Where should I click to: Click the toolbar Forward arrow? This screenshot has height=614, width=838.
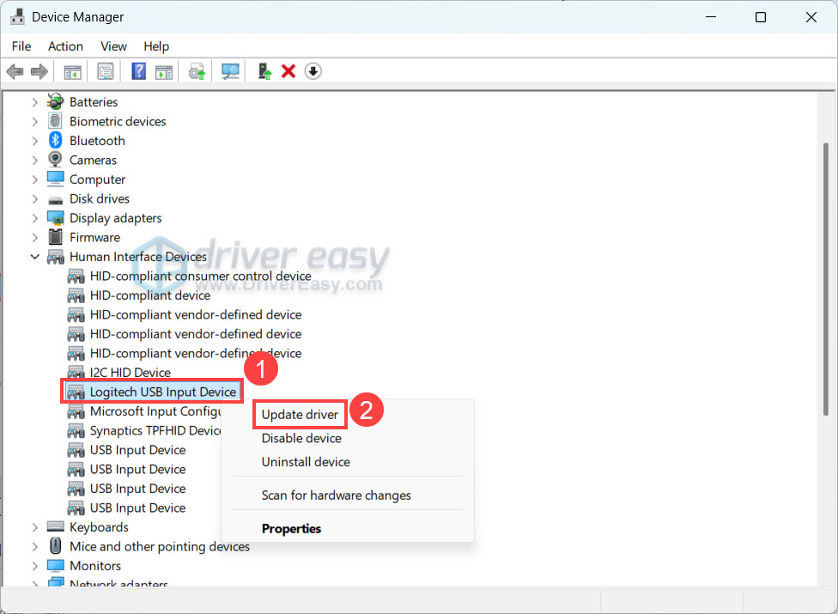pyautogui.click(x=39, y=71)
